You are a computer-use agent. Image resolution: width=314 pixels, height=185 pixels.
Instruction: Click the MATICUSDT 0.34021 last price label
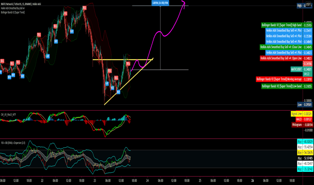point(302,69)
